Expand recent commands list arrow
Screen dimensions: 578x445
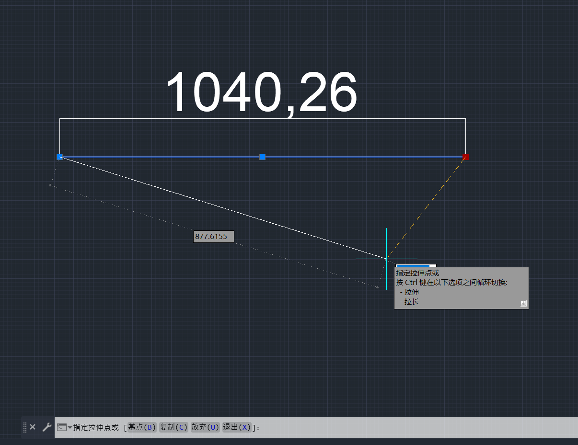pos(70,427)
